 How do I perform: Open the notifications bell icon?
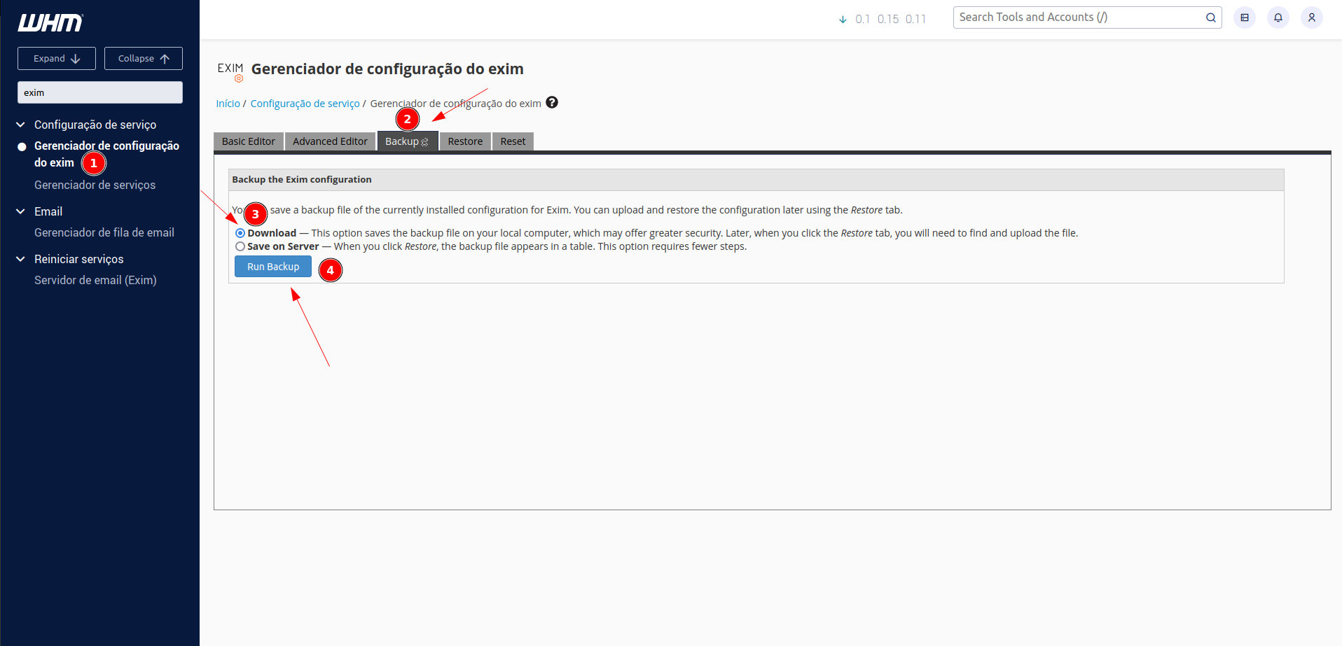1278,17
